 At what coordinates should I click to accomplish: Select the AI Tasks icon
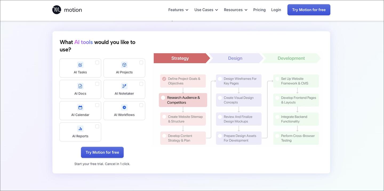pos(80,64)
